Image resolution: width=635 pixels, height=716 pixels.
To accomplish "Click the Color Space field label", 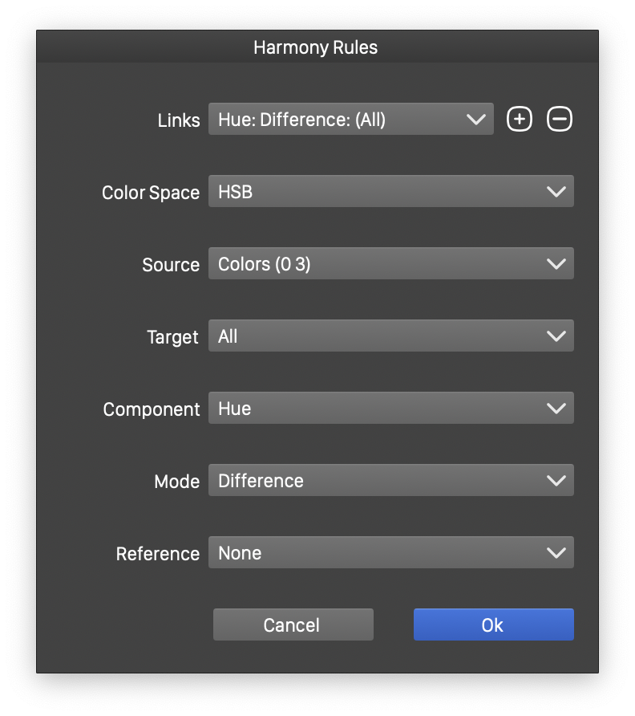I will (151, 193).
